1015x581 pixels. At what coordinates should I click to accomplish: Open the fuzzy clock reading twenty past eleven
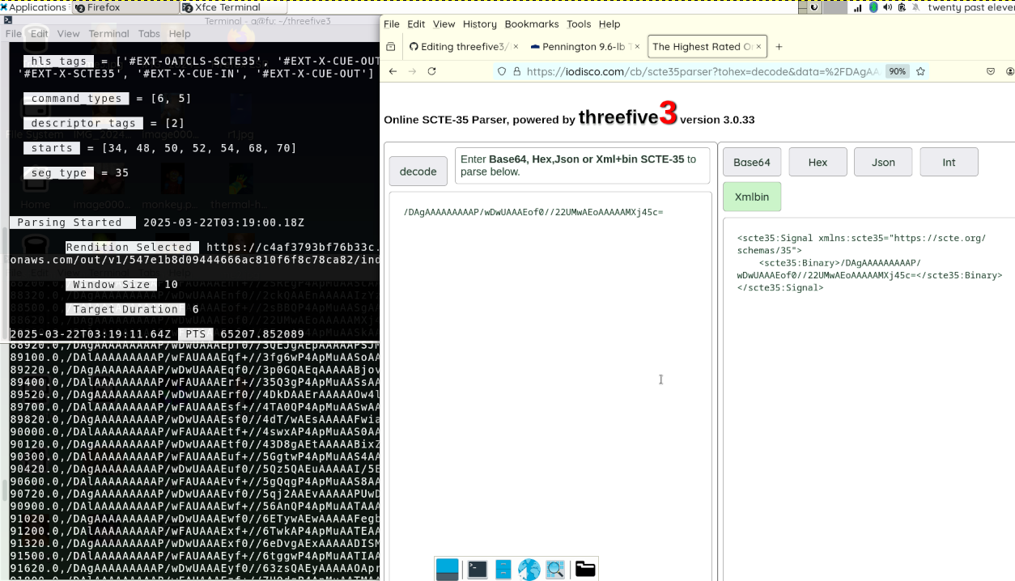[970, 7]
